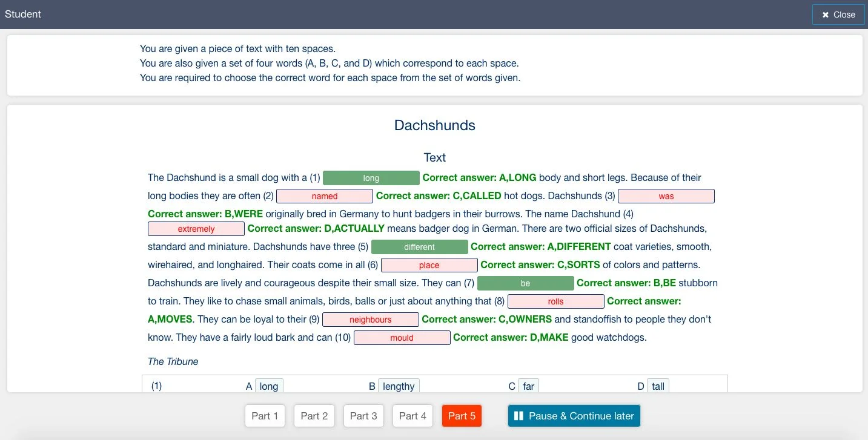Click blank 10 field showing 'mould'
Image resolution: width=868 pixels, height=440 pixels.
(402, 338)
